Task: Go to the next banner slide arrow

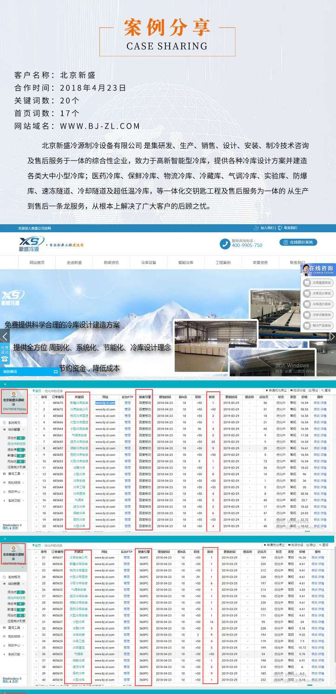Action: click(x=332, y=336)
